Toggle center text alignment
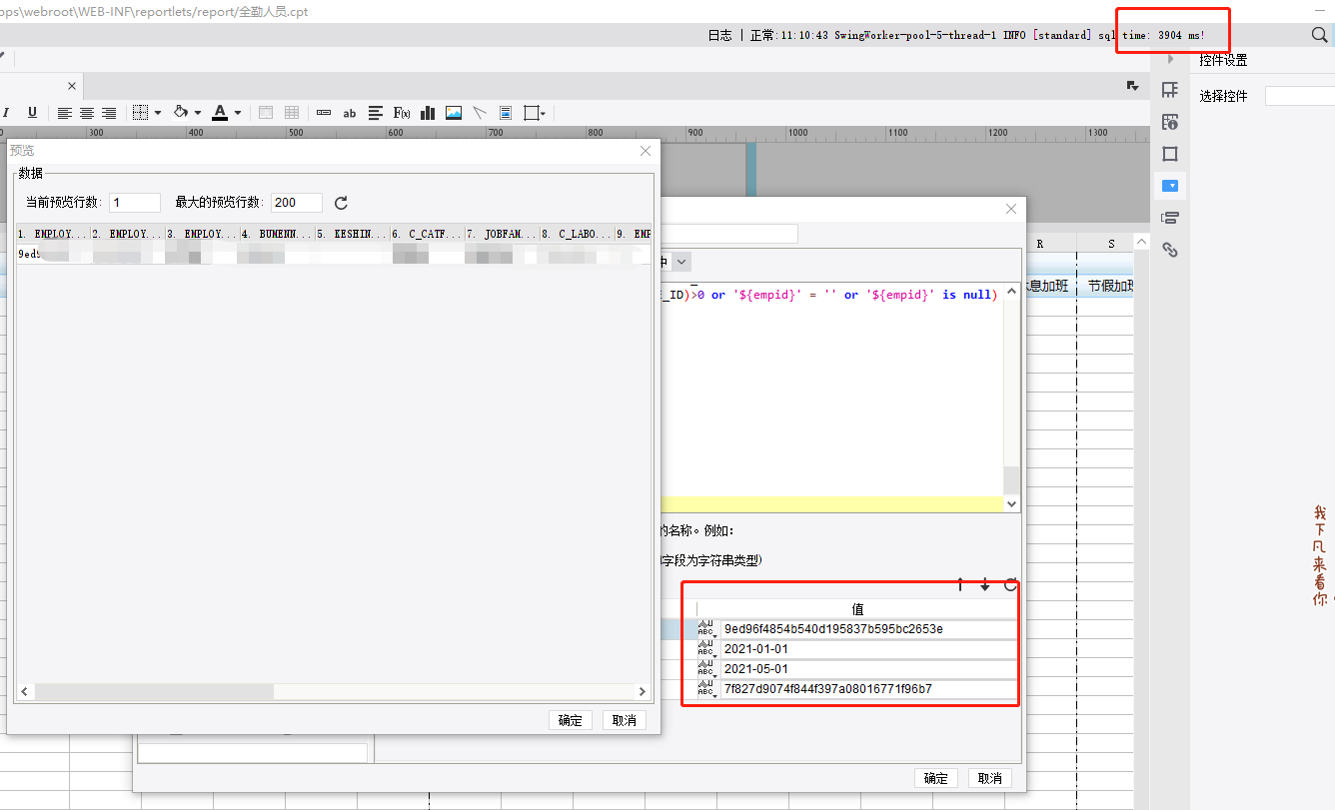 [x=87, y=113]
